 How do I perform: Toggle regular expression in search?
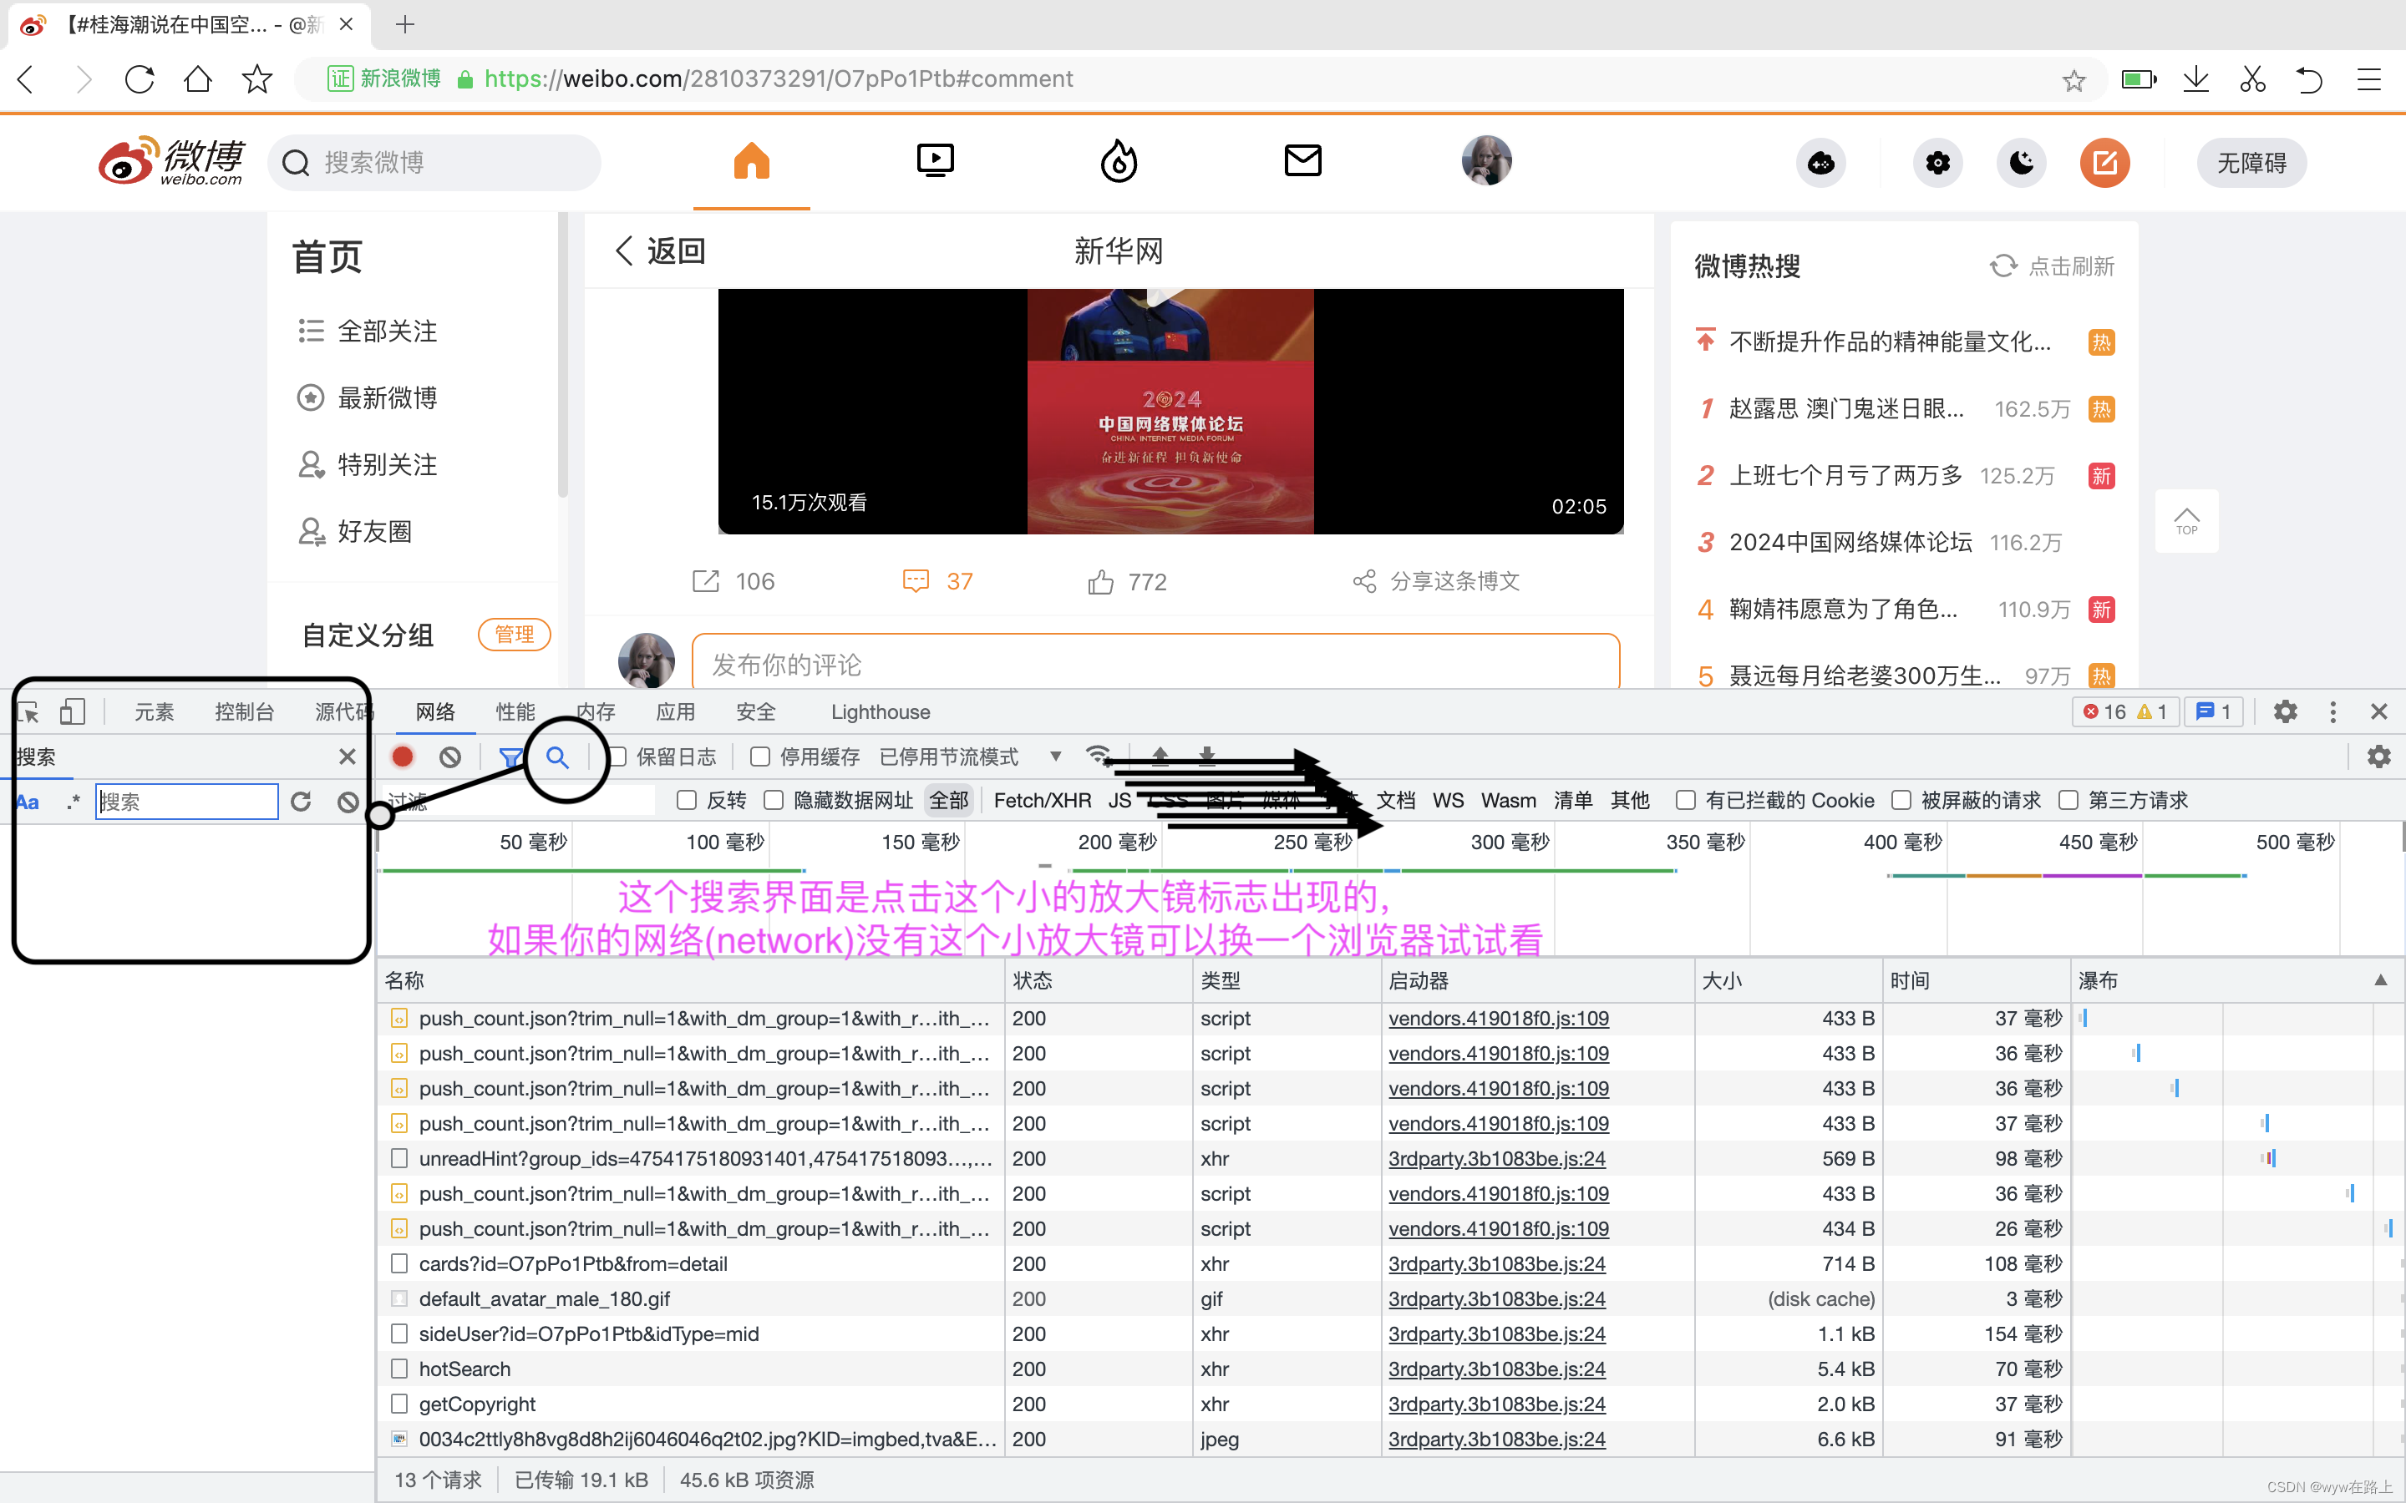[74, 802]
